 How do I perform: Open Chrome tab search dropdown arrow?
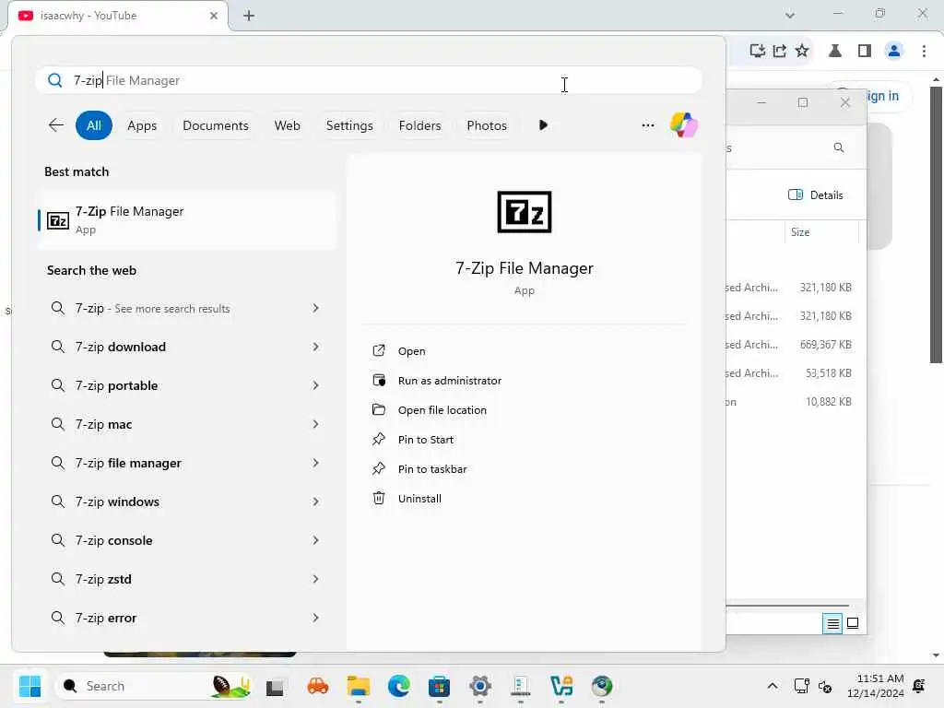coord(790,16)
